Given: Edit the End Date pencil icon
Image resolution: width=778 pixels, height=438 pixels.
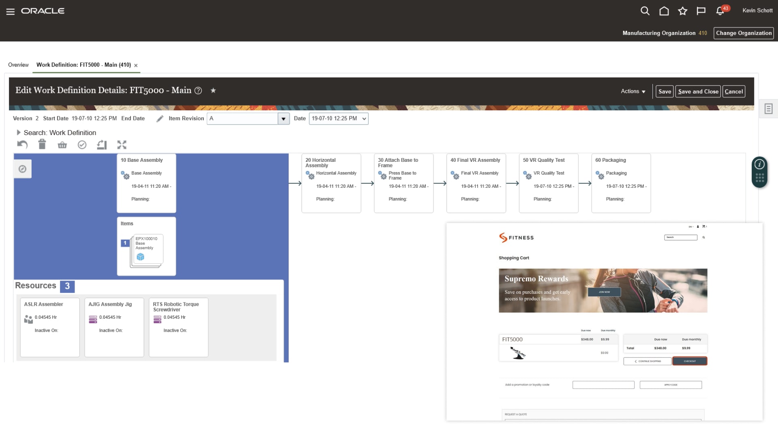Looking at the screenshot, I should pyautogui.click(x=160, y=118).
